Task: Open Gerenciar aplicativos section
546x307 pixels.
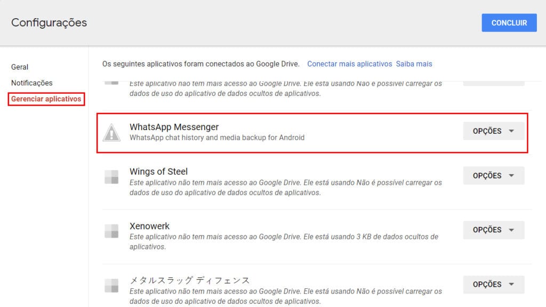Action: [x=46, y=99]
